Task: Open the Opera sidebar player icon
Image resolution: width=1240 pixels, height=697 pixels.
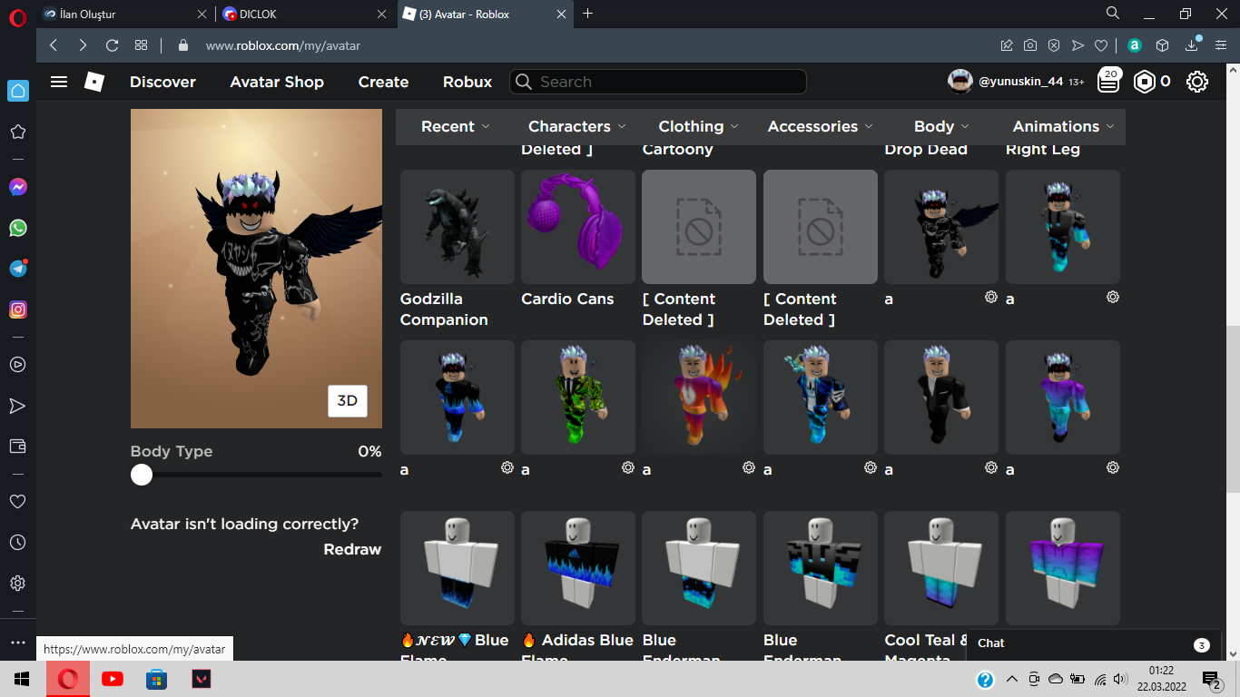Action: coord(18,364)
